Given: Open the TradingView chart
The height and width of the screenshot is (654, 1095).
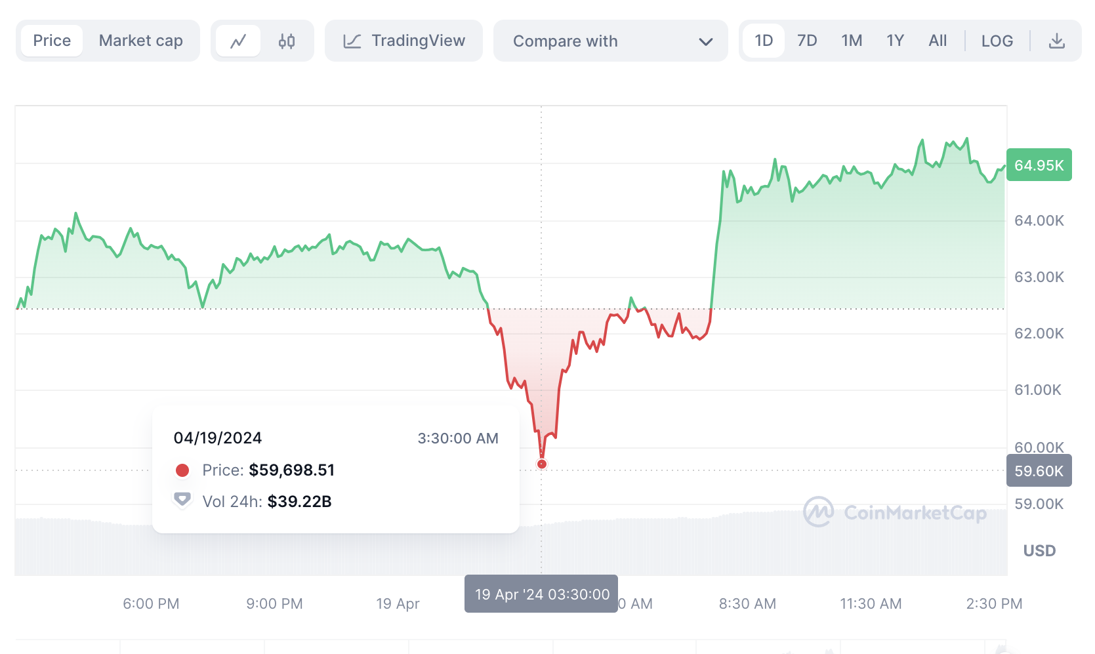Looking at the screenshot, I should (403, 40).
